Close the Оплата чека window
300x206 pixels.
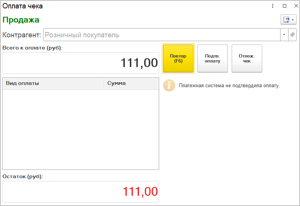pyautogui.click(x=296, y=6)
